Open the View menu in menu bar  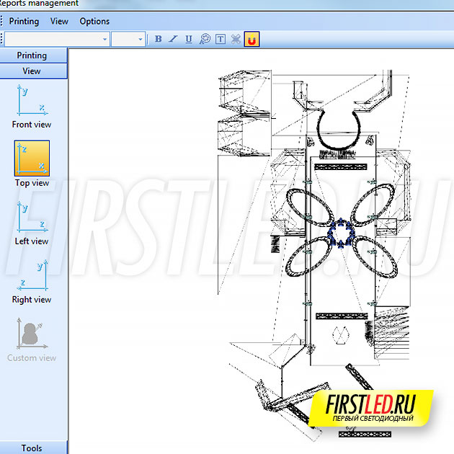coord(60,21)
